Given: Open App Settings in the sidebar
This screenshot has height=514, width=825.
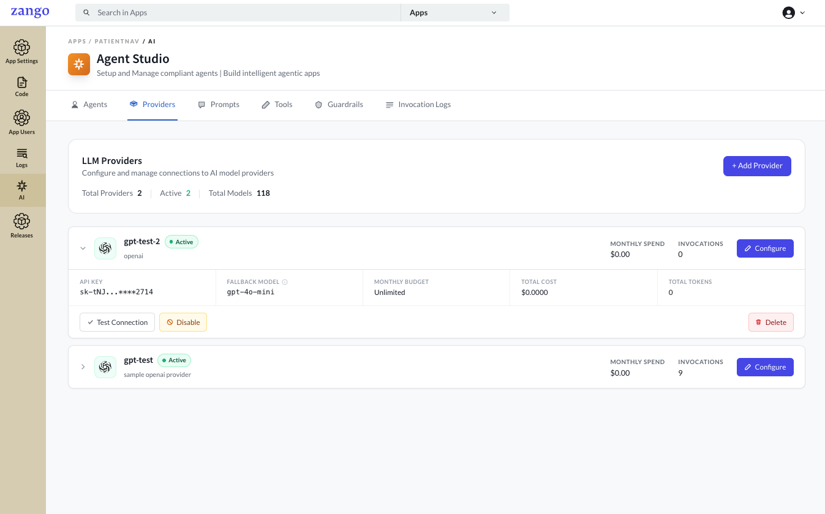Looking at the screenshot, I should click(22, 52).
